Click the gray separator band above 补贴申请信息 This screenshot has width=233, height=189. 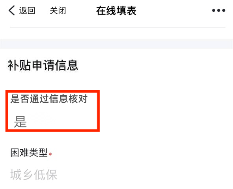[117, 44]
